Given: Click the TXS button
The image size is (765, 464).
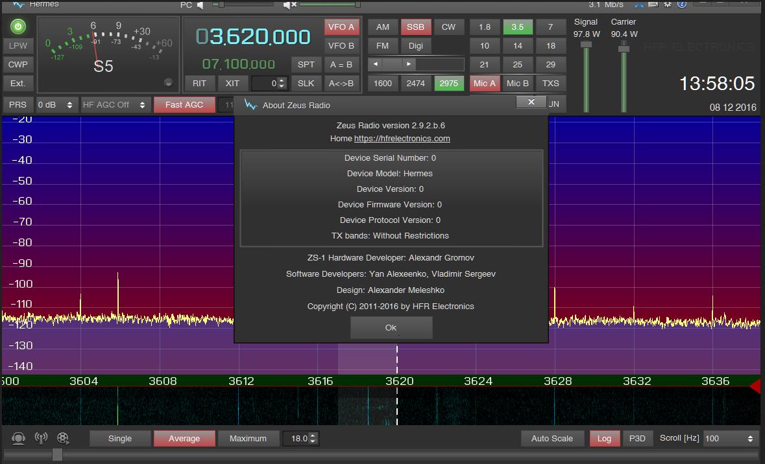Looking at the screenshot, I should pyautogui.click(x=550, y=84).
